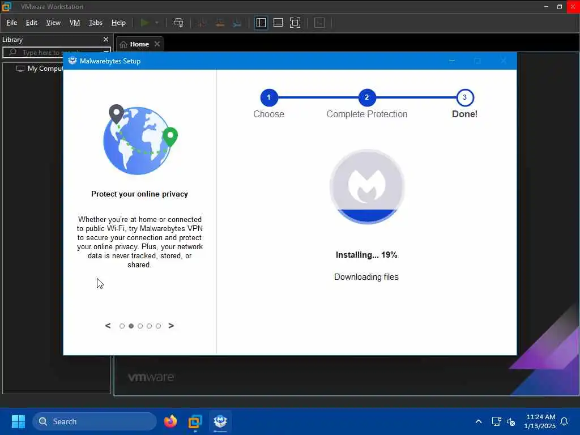The width and height of the screenshot is (580, 435).
Task: Click the home icon on the Home tab
Action: pyautogui.click(x=123, y=44)
